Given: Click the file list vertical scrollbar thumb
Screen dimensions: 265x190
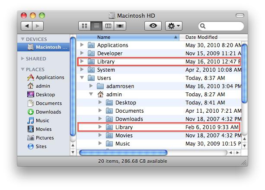Looking at the screenshot, I should tap(244, 73).
